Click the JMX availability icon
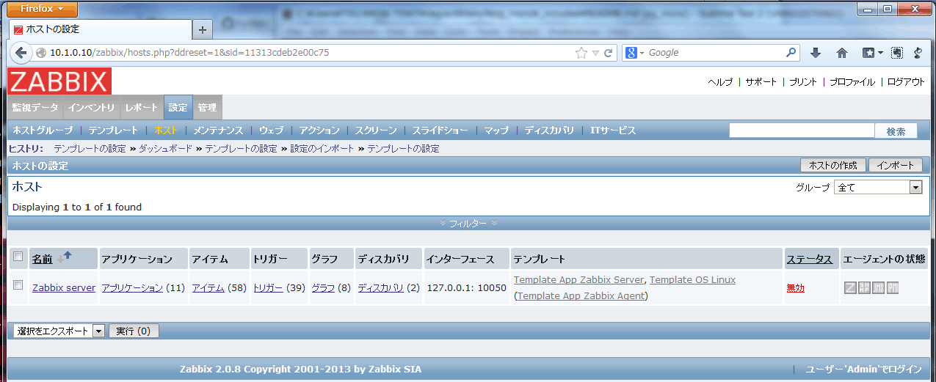Viewport: 936px width, 382px height. tap(878, 288)
